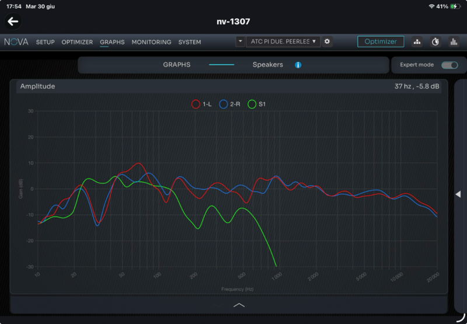467x324 pixels.
Task: Select the GRAPHS menu item
Action: tap(112, 42)
